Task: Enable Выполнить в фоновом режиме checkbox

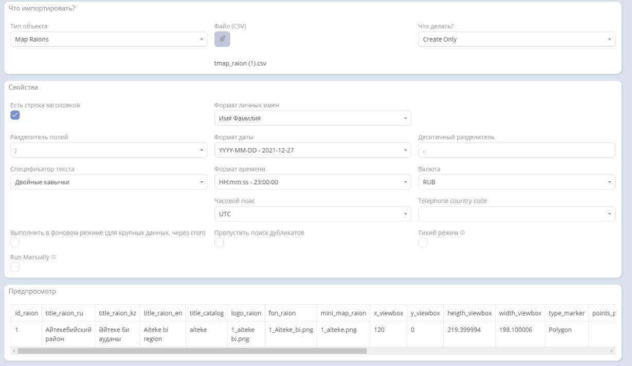Action: (x=15, y=243)
